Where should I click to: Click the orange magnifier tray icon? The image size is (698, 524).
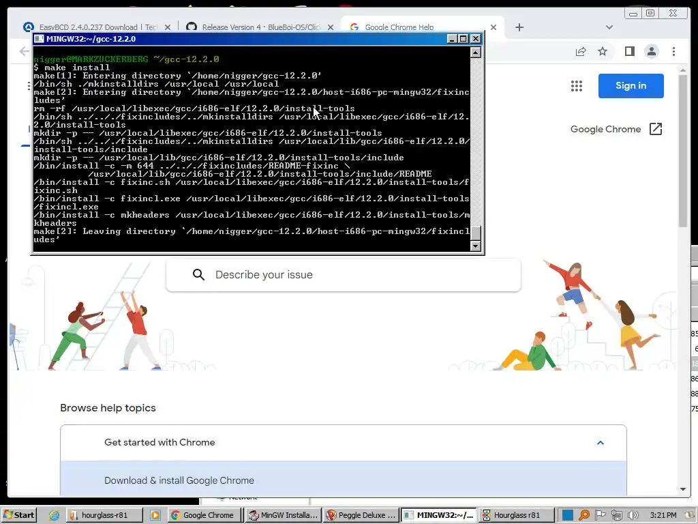tap(584, 515)
